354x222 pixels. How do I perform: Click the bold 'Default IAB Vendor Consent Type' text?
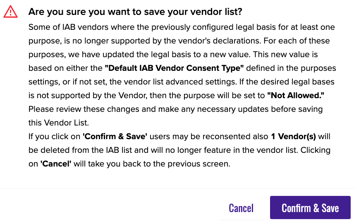[174, 68]
